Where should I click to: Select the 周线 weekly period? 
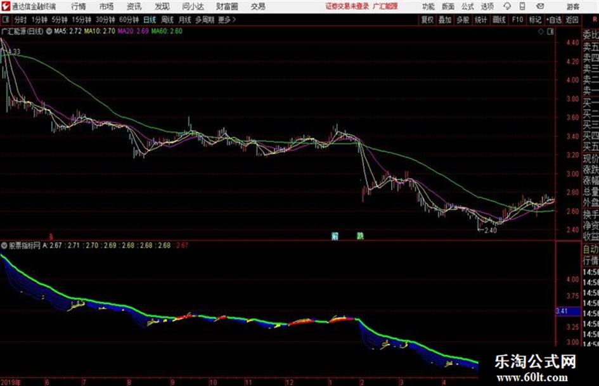tap(167, 20)
